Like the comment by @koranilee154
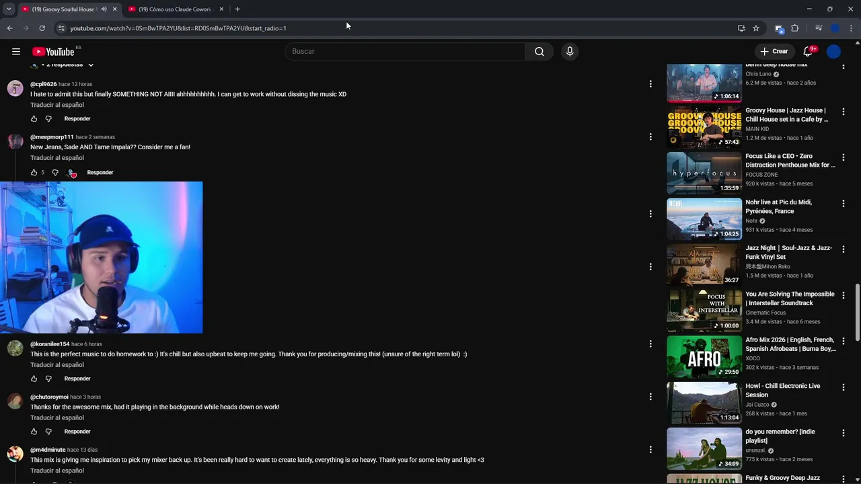The image size is (861, 484). (34, 378)
